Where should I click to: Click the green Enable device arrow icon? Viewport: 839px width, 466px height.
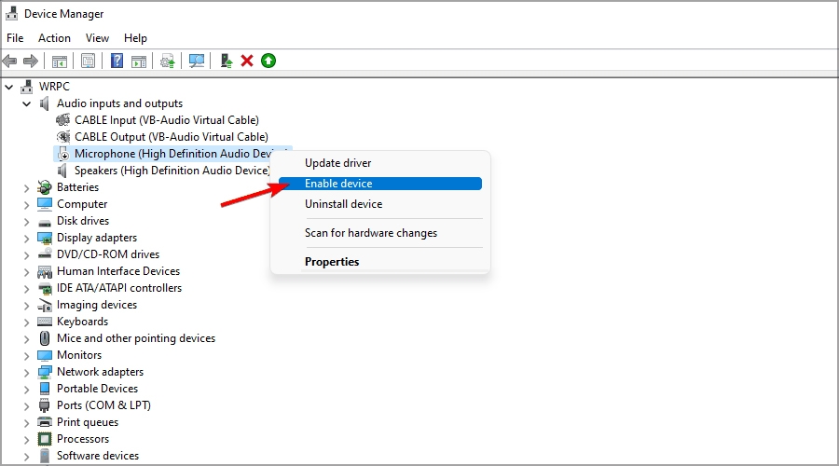click(268, 61)
